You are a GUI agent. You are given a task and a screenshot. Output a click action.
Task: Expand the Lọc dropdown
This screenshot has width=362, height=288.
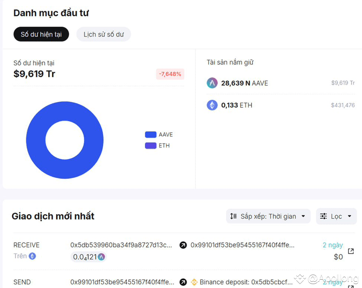[336, 216]
